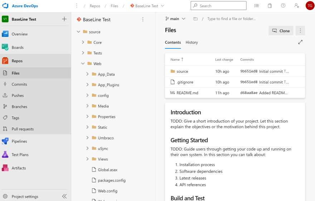The image size is (315, 201).
Task: Expand the Umbraco folder
Action: click(x=87, y=138)
